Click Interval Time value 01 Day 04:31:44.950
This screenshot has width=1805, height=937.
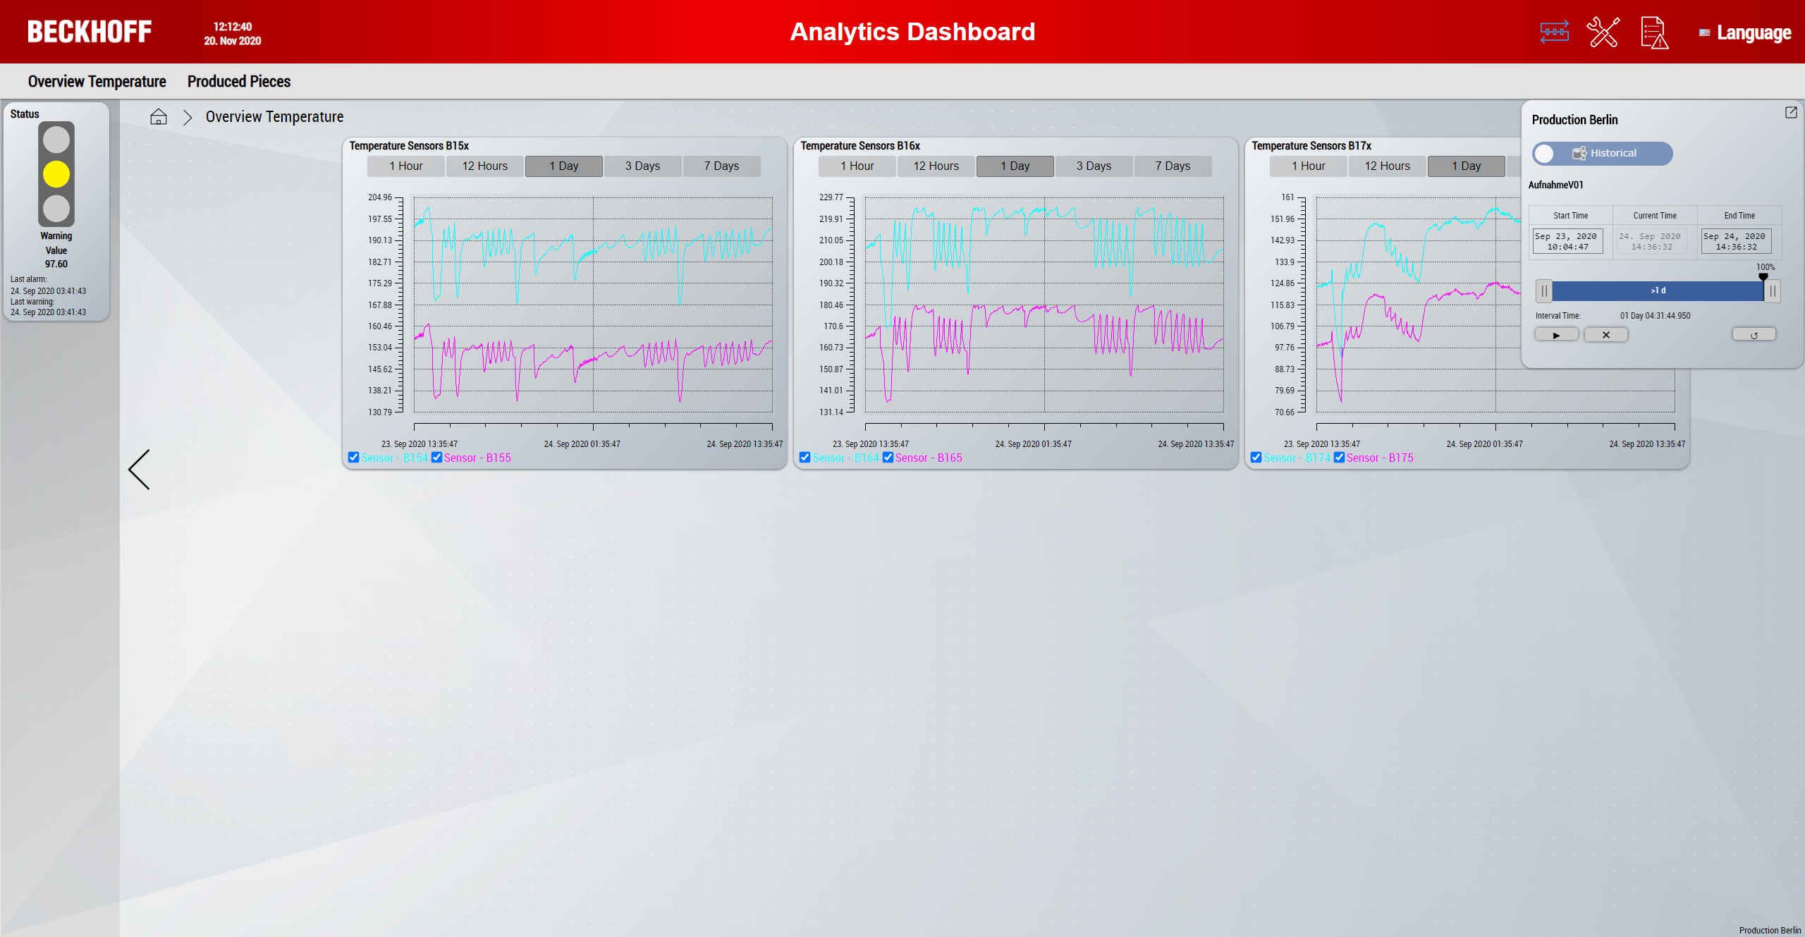(1655, 316)
